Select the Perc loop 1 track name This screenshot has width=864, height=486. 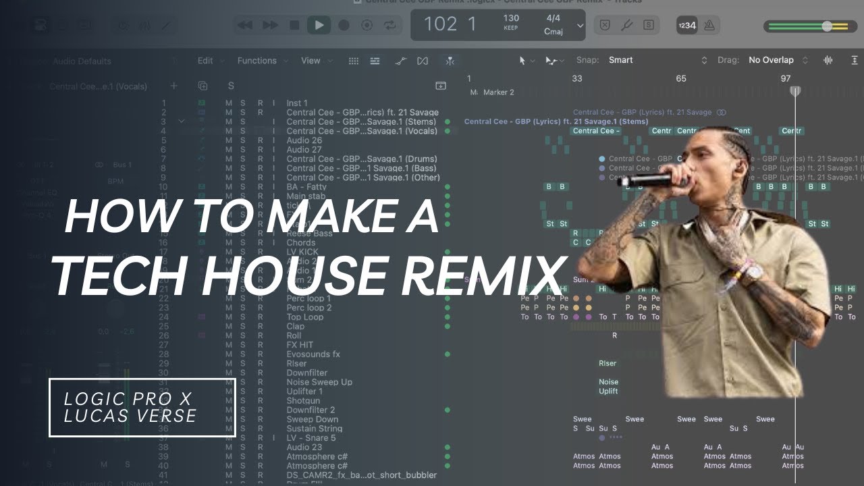(308, 298)
